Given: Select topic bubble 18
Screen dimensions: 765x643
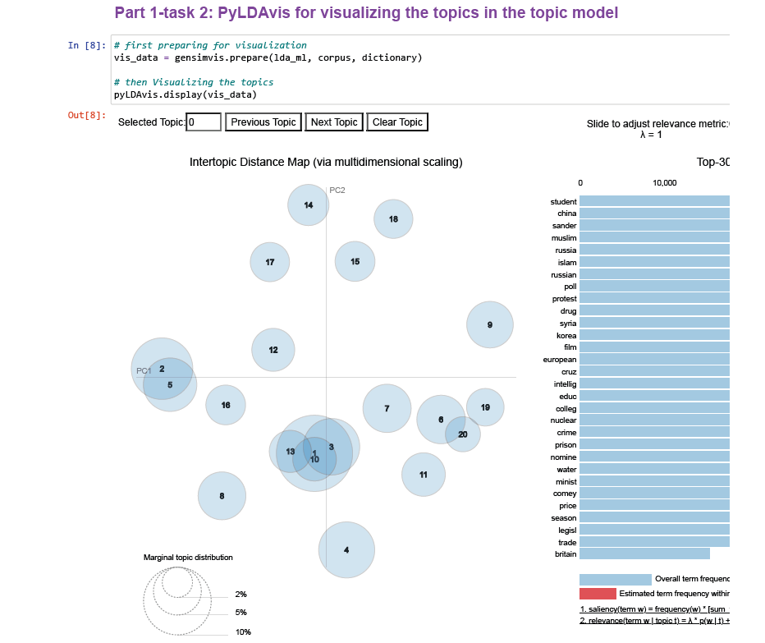Looking at the screenshot, I should point(393,219).
